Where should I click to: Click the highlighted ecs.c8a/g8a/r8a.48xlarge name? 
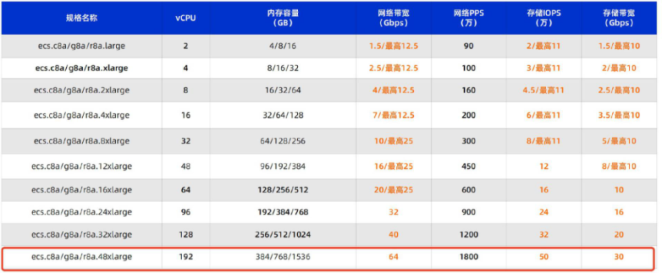pyautogui.click(x=81, y=256)
